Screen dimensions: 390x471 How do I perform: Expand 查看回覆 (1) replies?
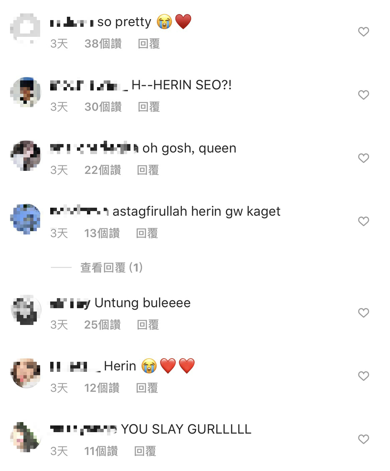tap(111, 268)
